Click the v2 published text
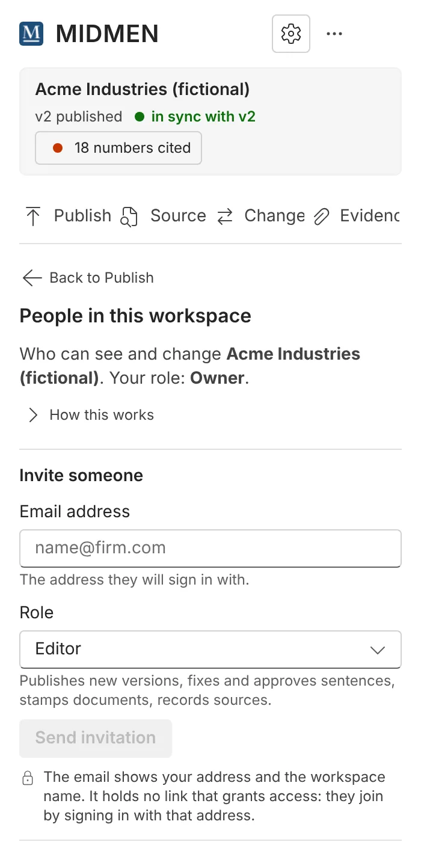421x842 pixels. tap(79, 117)
